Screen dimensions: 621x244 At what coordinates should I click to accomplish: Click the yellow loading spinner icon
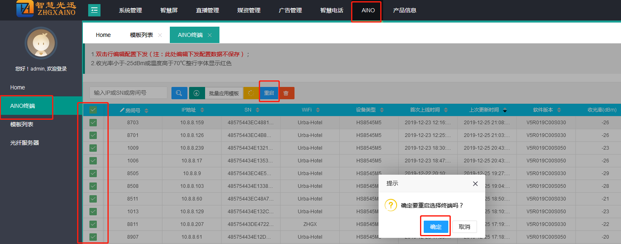251,93
